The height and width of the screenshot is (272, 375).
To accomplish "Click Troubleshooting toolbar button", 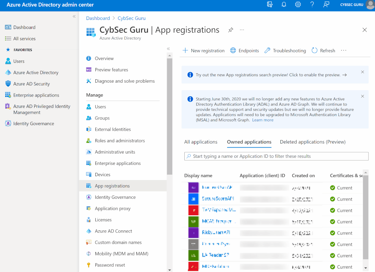I will pos(285,50).
